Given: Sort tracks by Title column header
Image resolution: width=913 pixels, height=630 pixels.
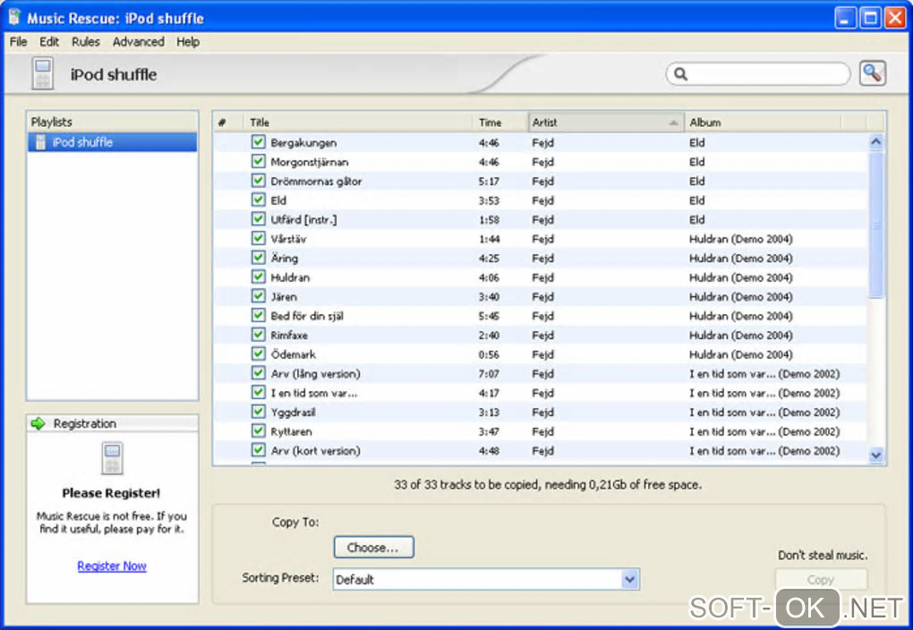Looking at the screenshot, I should 357,123.
